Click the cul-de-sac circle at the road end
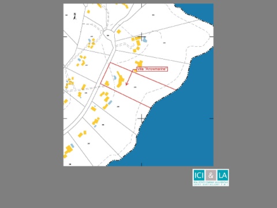The image size is (277, 208). coord(108,36)
